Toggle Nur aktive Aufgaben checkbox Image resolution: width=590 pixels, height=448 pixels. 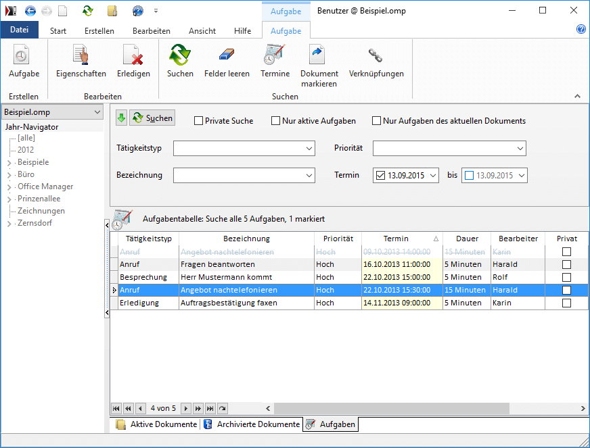275,121
